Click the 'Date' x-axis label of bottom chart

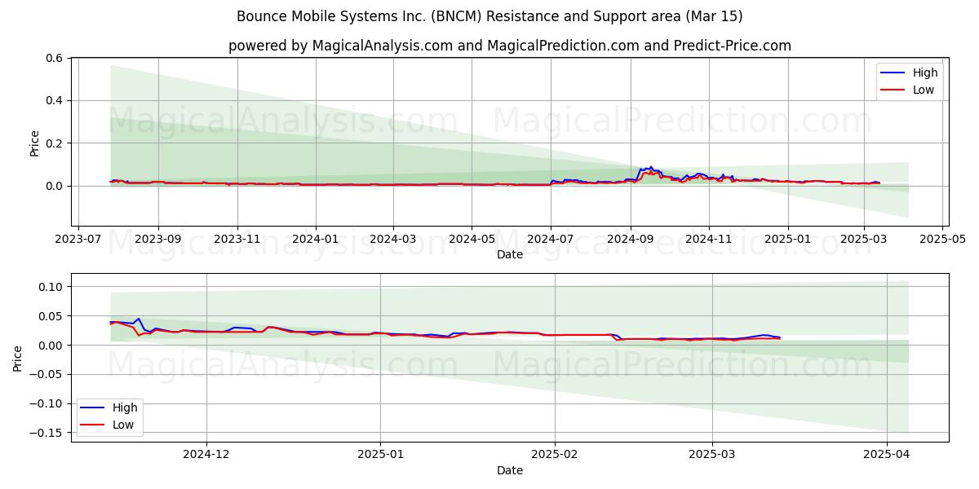click(510, 470)
